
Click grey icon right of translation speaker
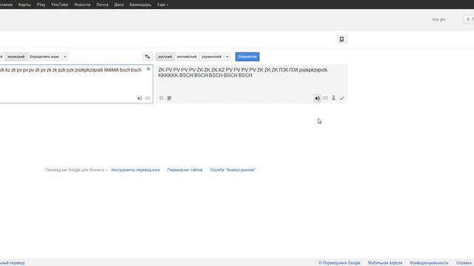point(325,98)
